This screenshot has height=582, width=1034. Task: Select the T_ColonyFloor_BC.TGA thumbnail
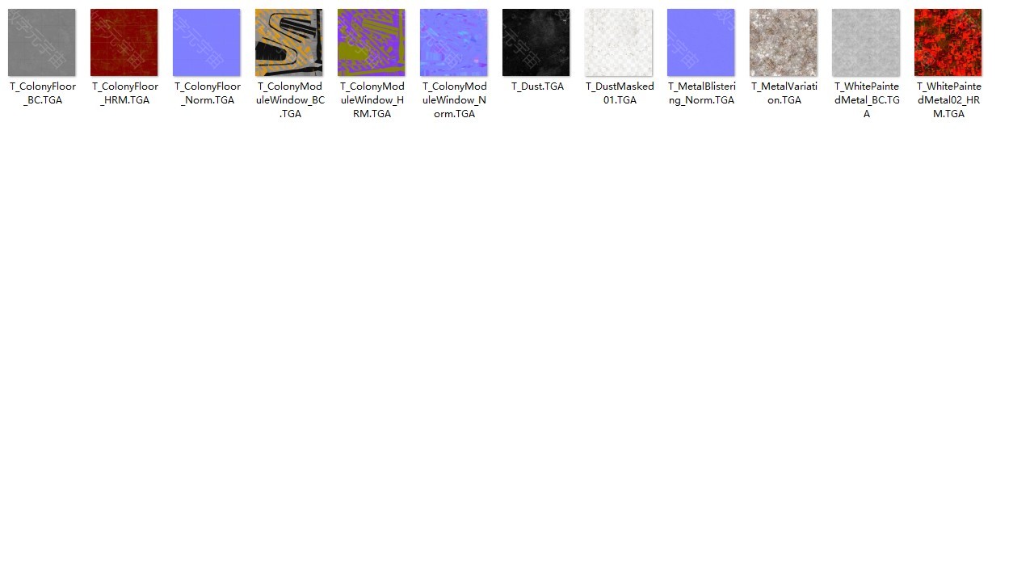click(x=41, y=43)
